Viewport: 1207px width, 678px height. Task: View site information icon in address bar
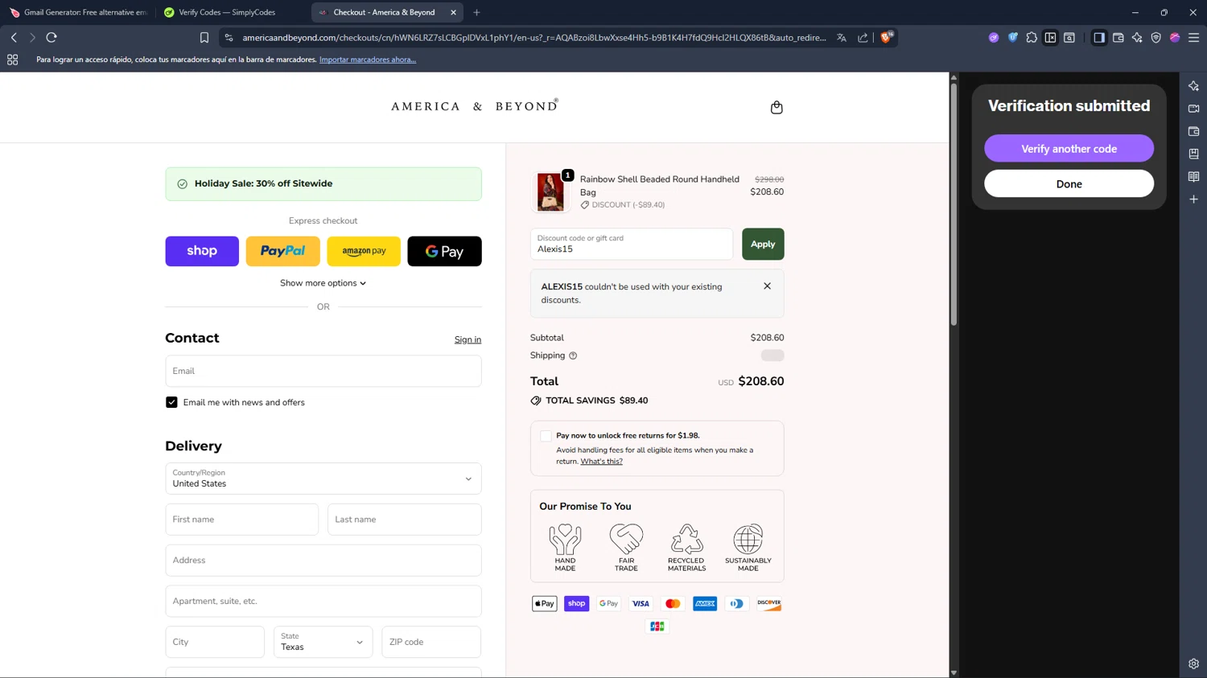pos(229,38)
